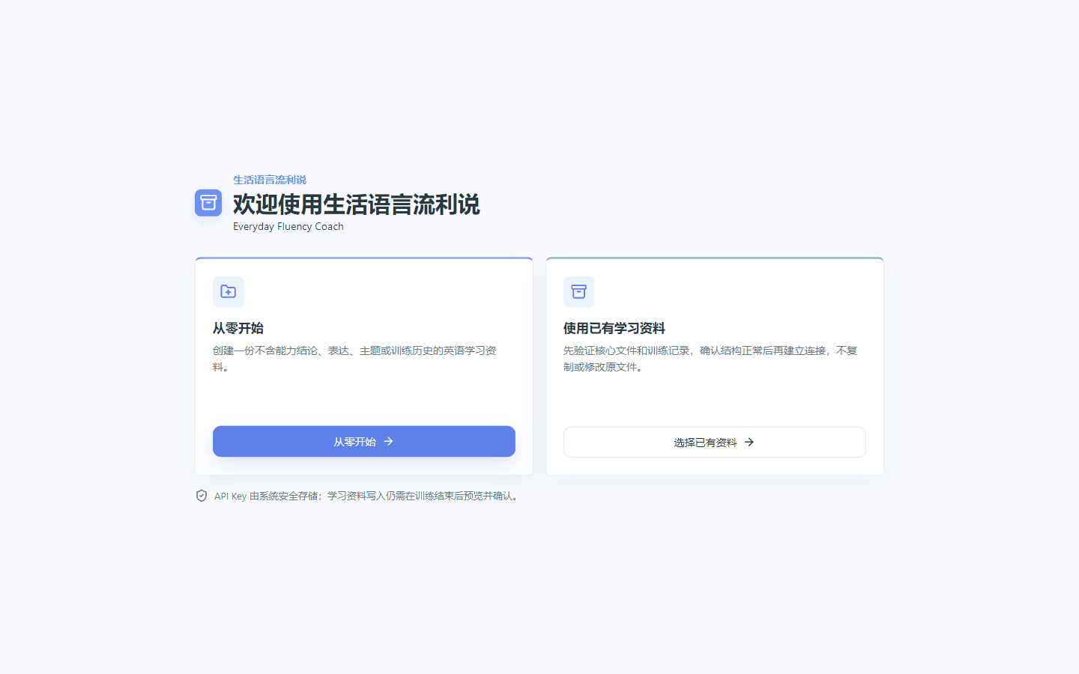Screen dimensions: 1079x674
Task: Click the Everyday Fluency Coach subtitle
Action: click(x=288, y=226)
